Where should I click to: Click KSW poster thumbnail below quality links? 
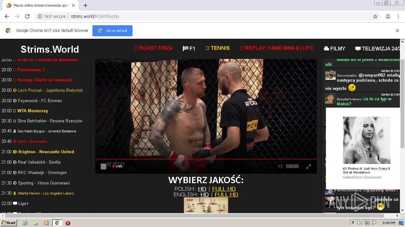206,205
